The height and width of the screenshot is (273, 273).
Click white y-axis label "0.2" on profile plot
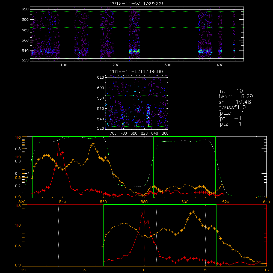click(18, 186)
